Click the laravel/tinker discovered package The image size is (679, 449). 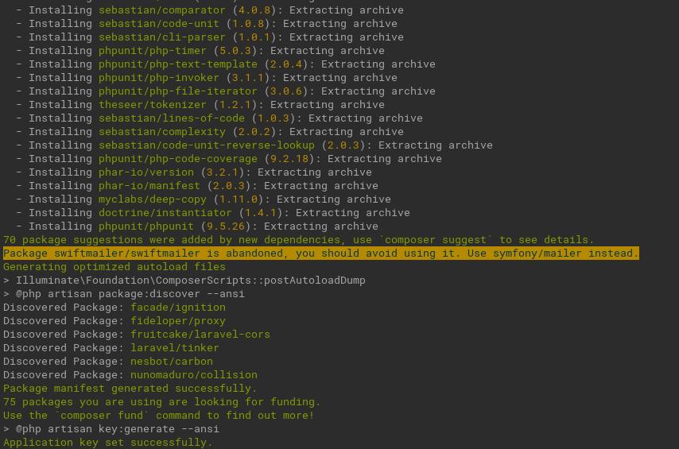click(175, 348)
